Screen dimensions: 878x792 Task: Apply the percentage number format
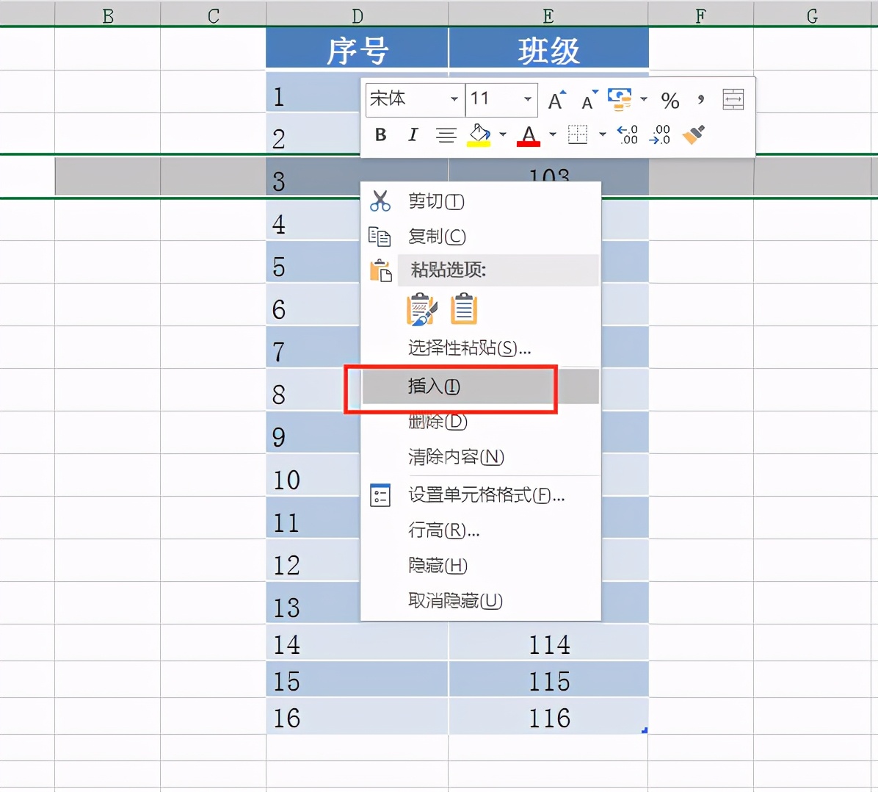pyautogui.click(x=670, y=101)
